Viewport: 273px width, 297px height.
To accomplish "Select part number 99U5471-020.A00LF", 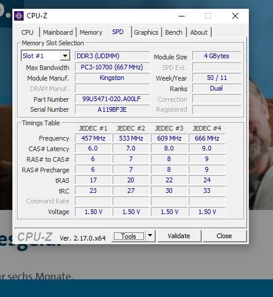I will coord(112,99).
